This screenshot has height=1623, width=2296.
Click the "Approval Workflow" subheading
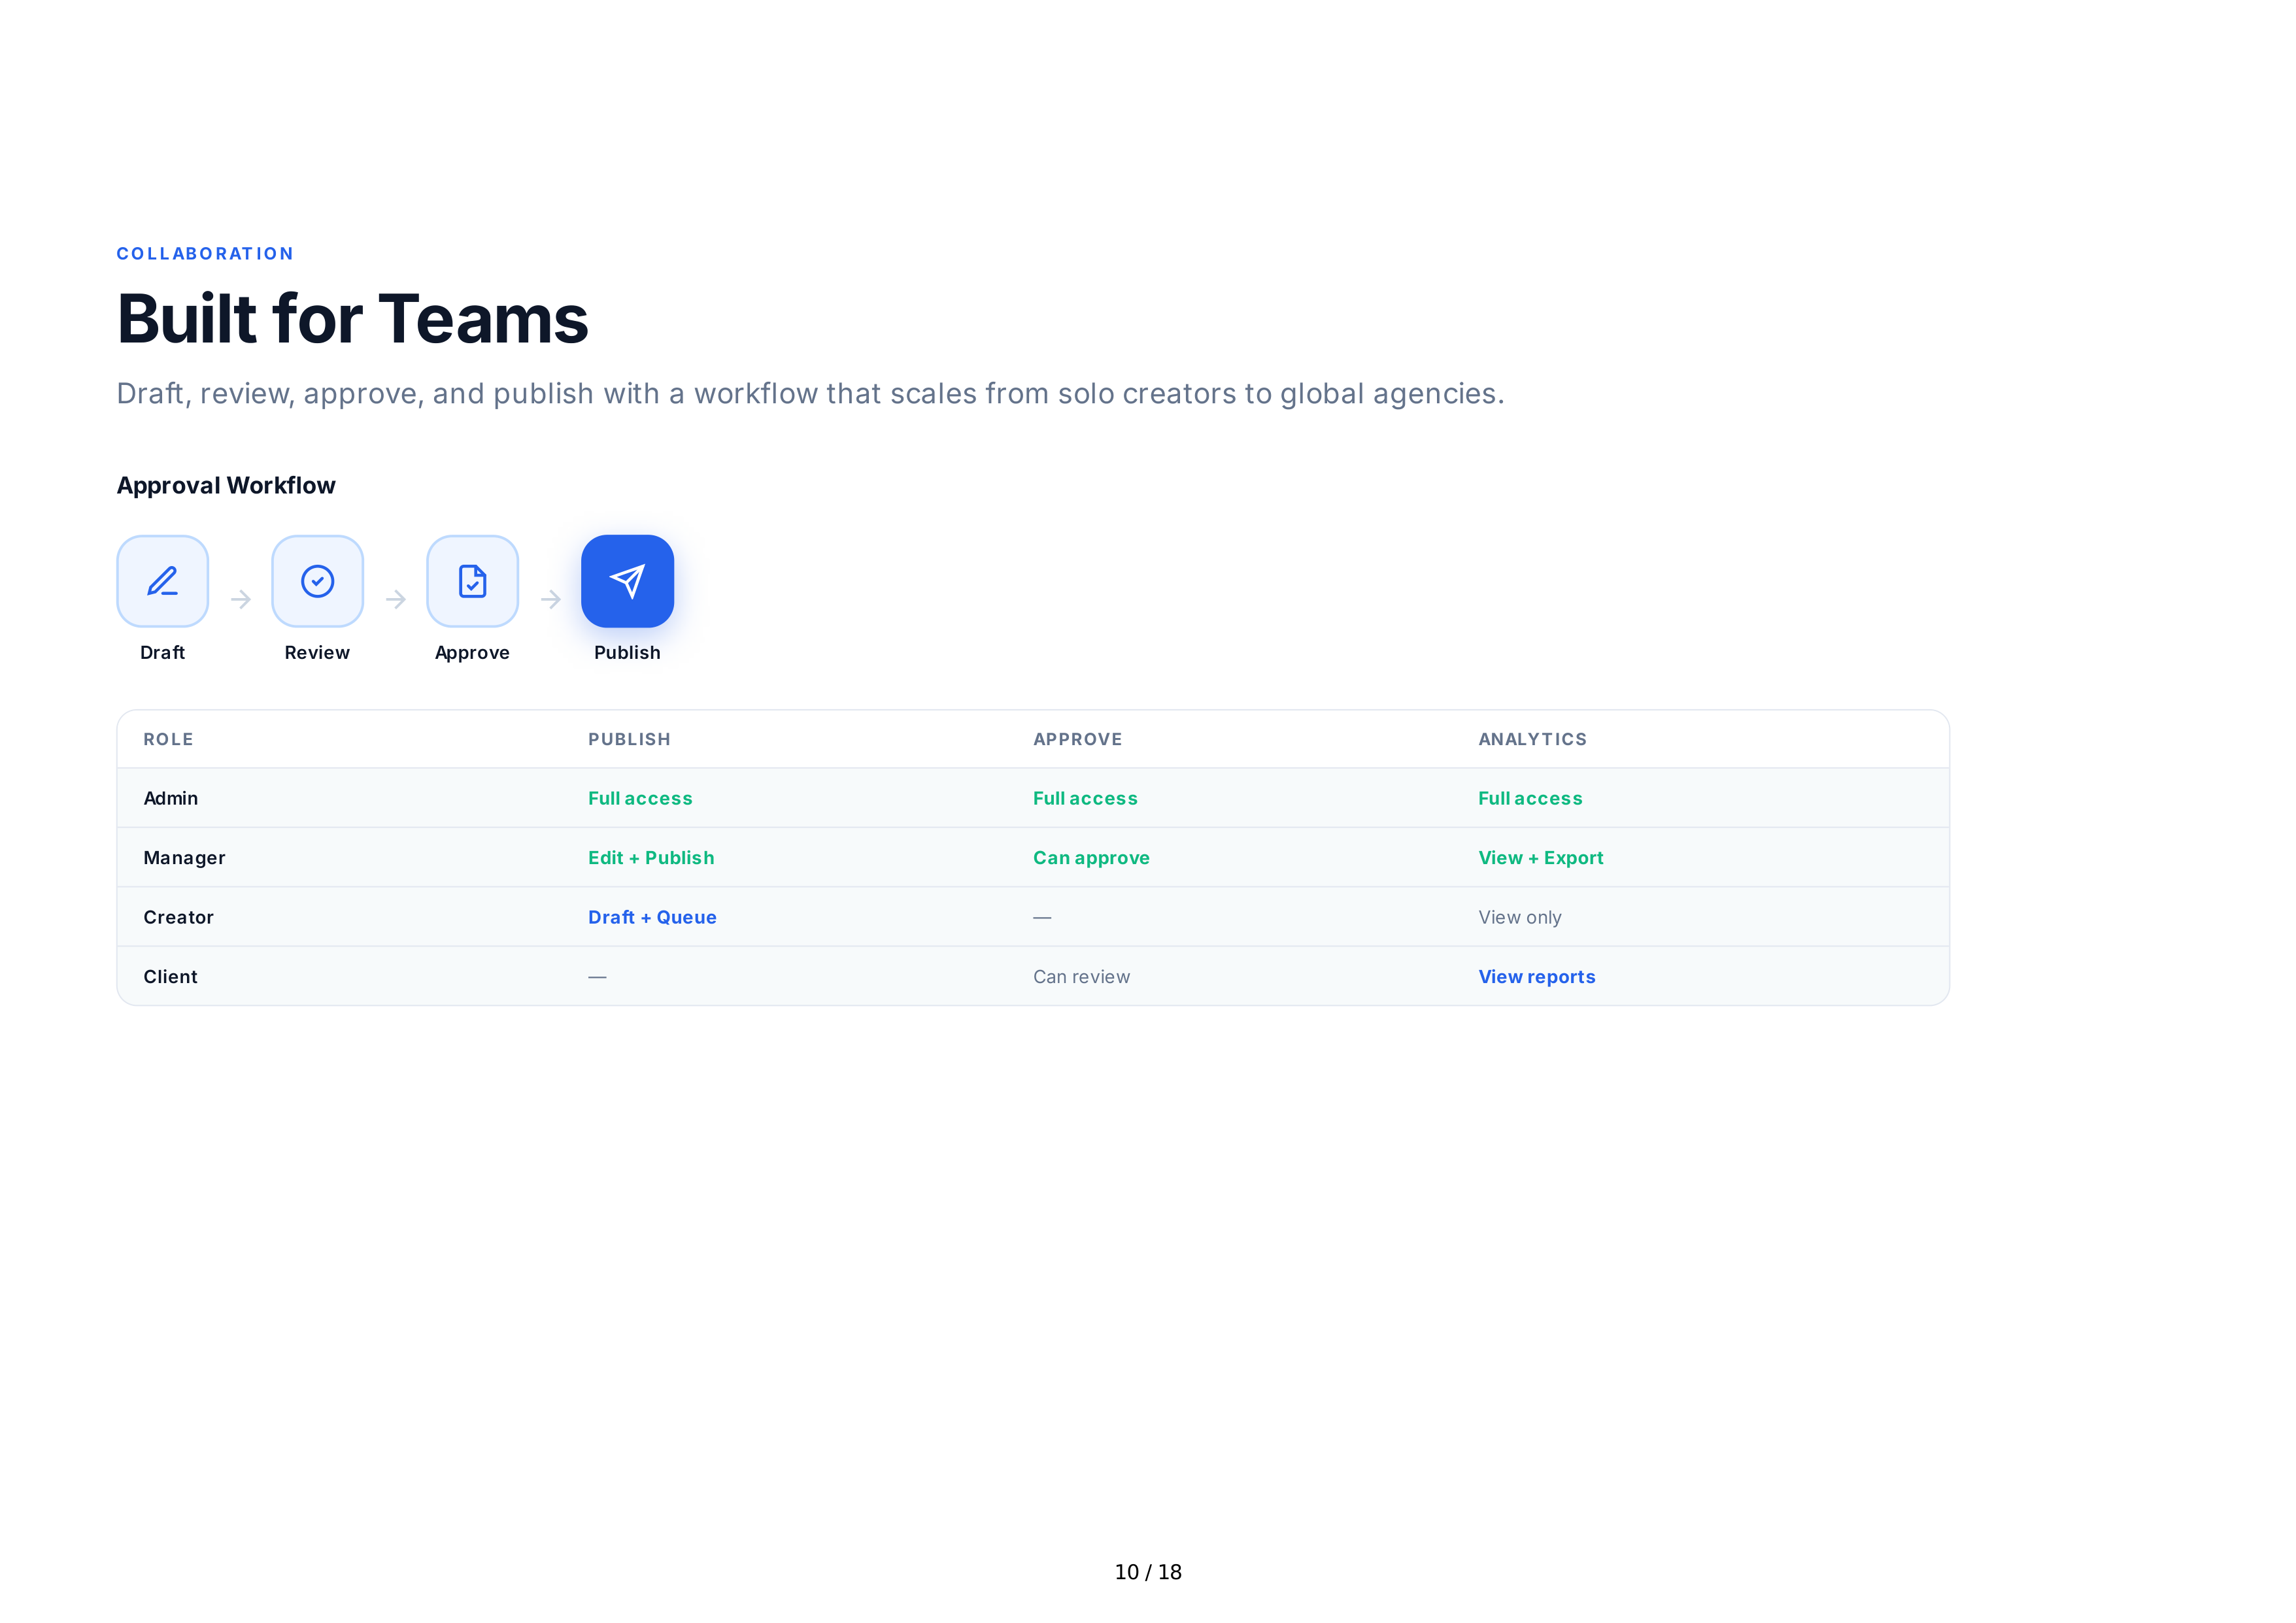(x=226, y=486)
